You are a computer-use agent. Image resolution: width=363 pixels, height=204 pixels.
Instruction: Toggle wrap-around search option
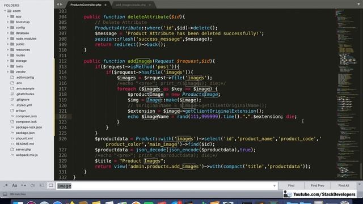click(x=33, y=185)
